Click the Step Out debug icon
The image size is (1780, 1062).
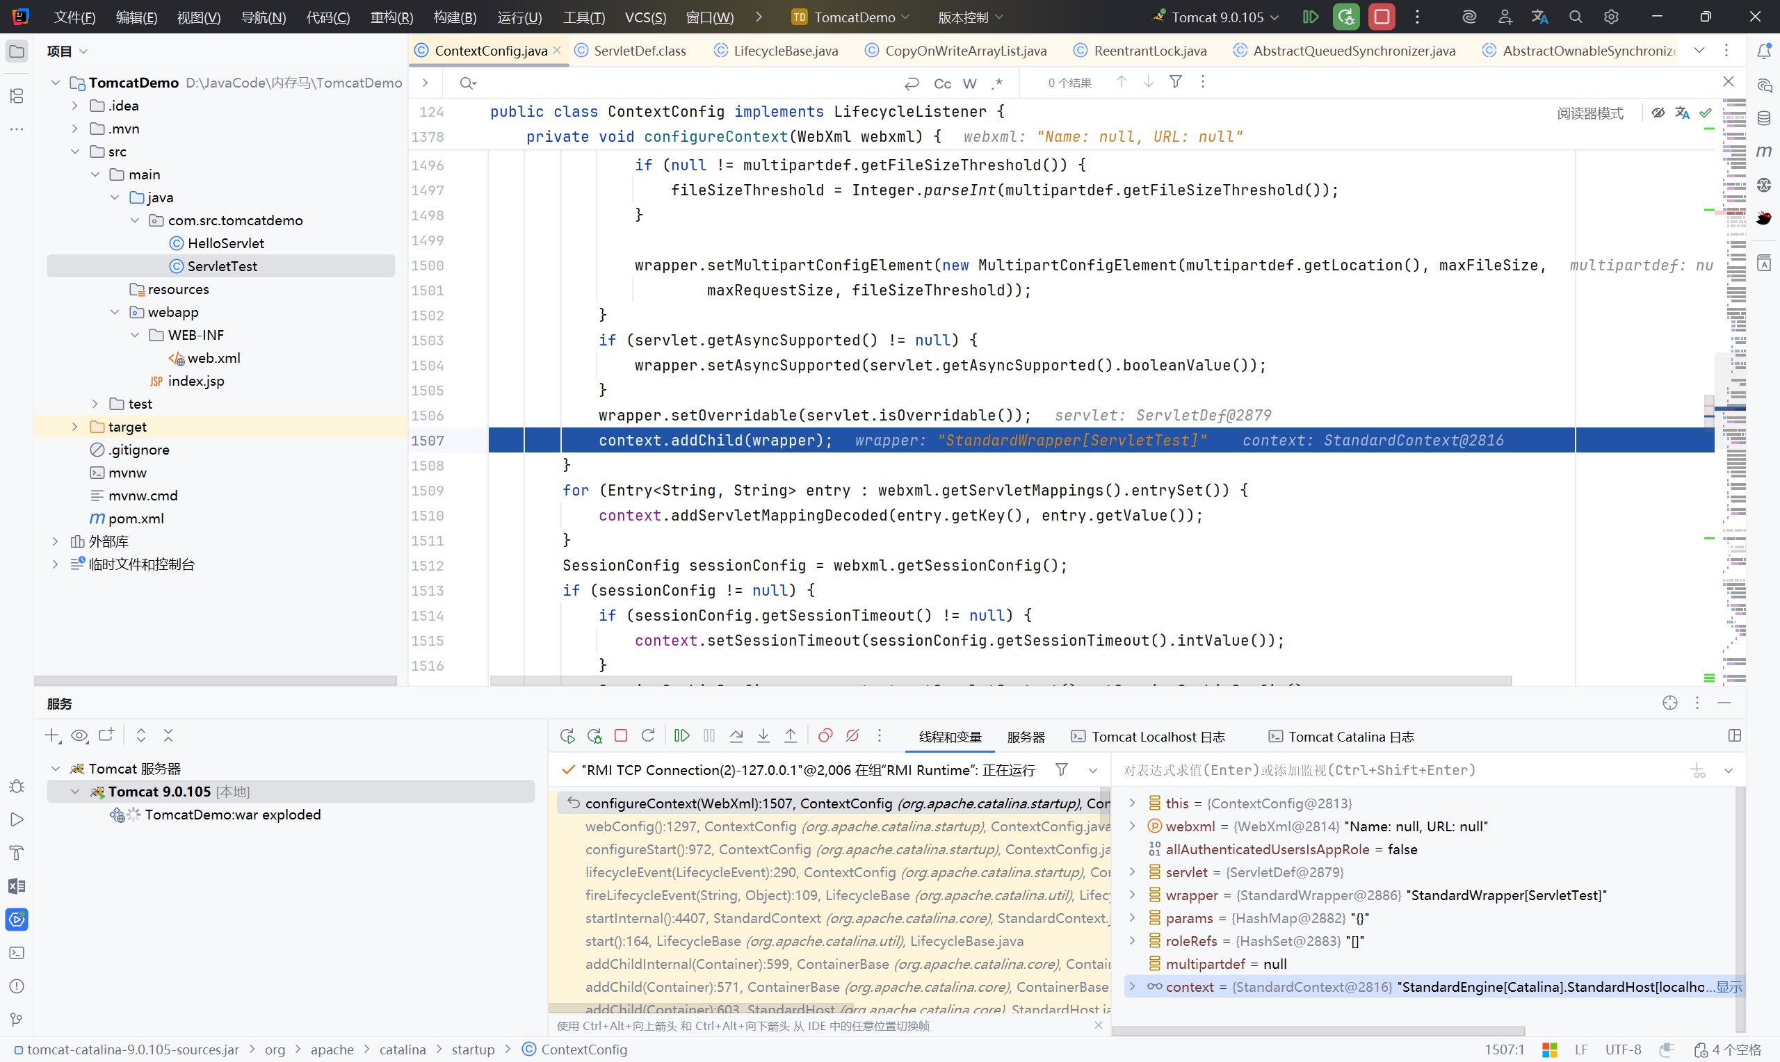point(790,735)
